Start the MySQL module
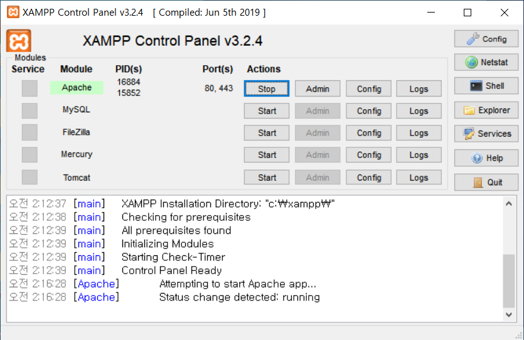The width and height of the screenshot is (524, 340). click(267, 111)
